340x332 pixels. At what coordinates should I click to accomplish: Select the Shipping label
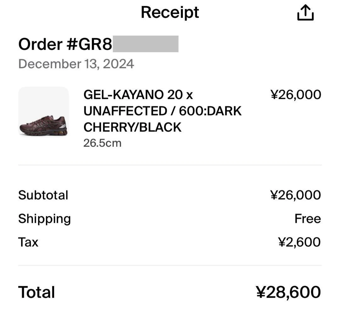click(x=44, y=219)
